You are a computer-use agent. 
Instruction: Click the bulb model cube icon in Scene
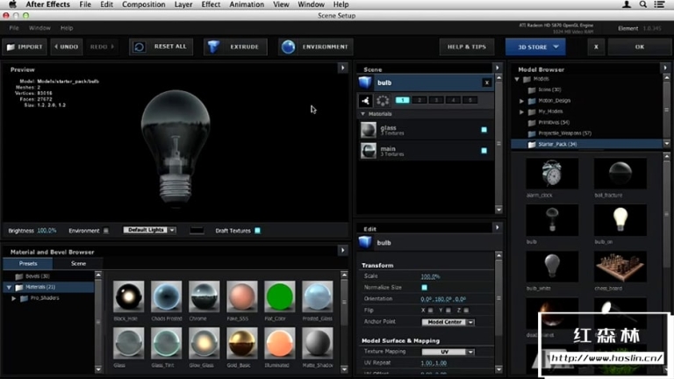click(365, 82)
